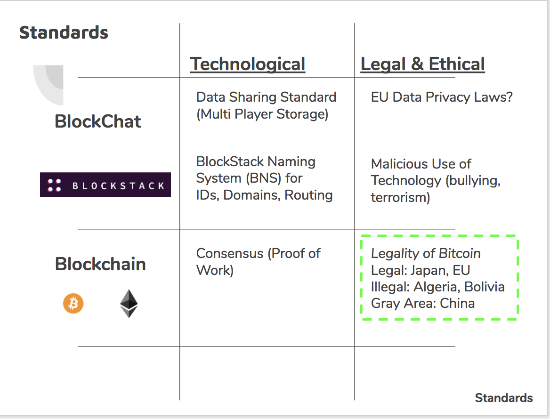550x419 pixels.
Task: Click the gray BlockChat shield logo
Action: click(x=49, y=85)
